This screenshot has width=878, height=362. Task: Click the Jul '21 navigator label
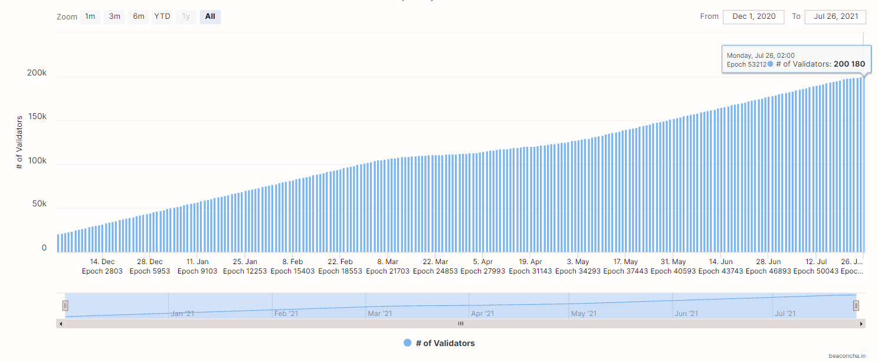click(784, 314)
